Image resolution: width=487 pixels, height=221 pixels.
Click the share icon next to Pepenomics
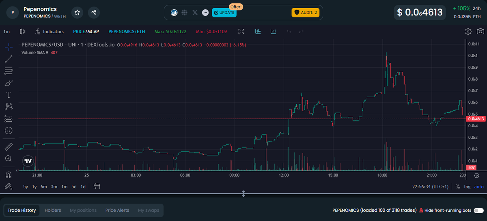94,13
